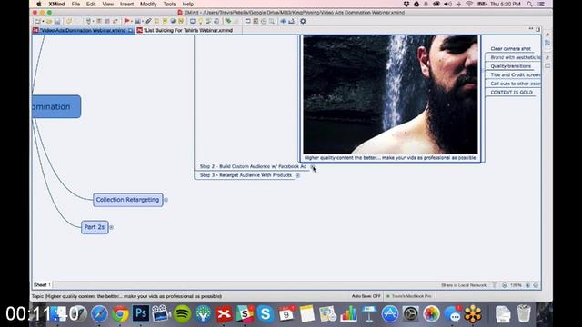Select the central Domination topic
Viewport: 582px width, 327px height.
(56, 107)
